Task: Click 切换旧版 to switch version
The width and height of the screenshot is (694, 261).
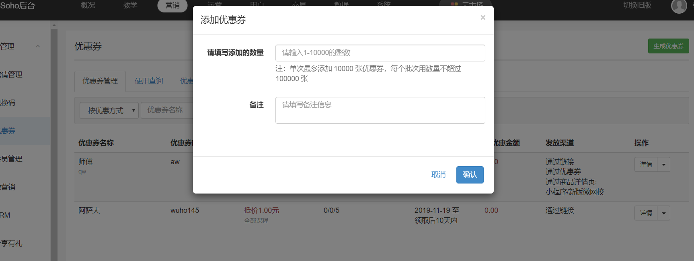Action: pos(637,5)
